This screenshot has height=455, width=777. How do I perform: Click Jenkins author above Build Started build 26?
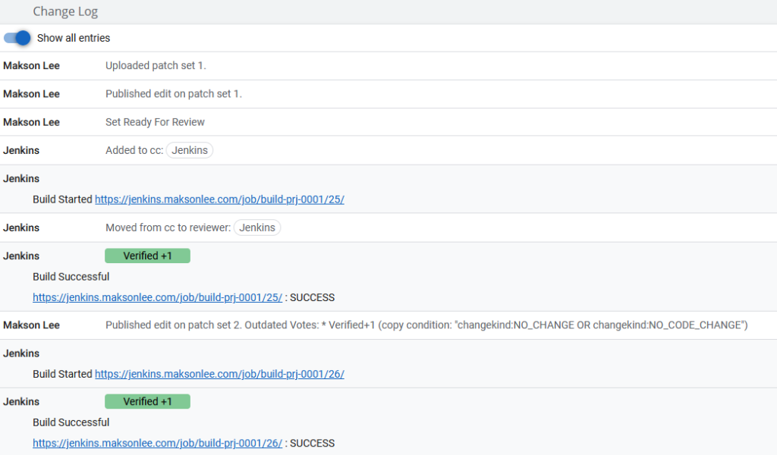coord(21,353)
